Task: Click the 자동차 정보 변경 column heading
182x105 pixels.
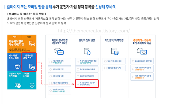Action: tap(60, 42)
